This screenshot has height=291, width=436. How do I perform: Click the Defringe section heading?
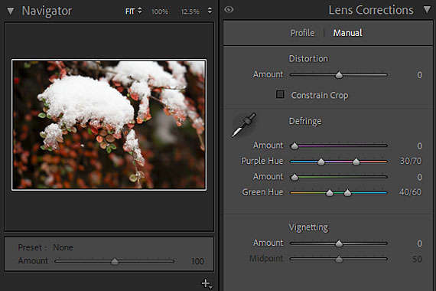click(x=305, y=122)
